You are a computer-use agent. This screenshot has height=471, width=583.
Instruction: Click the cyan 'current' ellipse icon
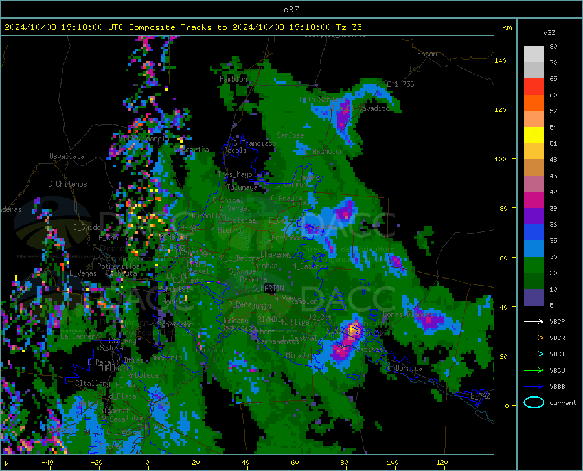[534, 402]
